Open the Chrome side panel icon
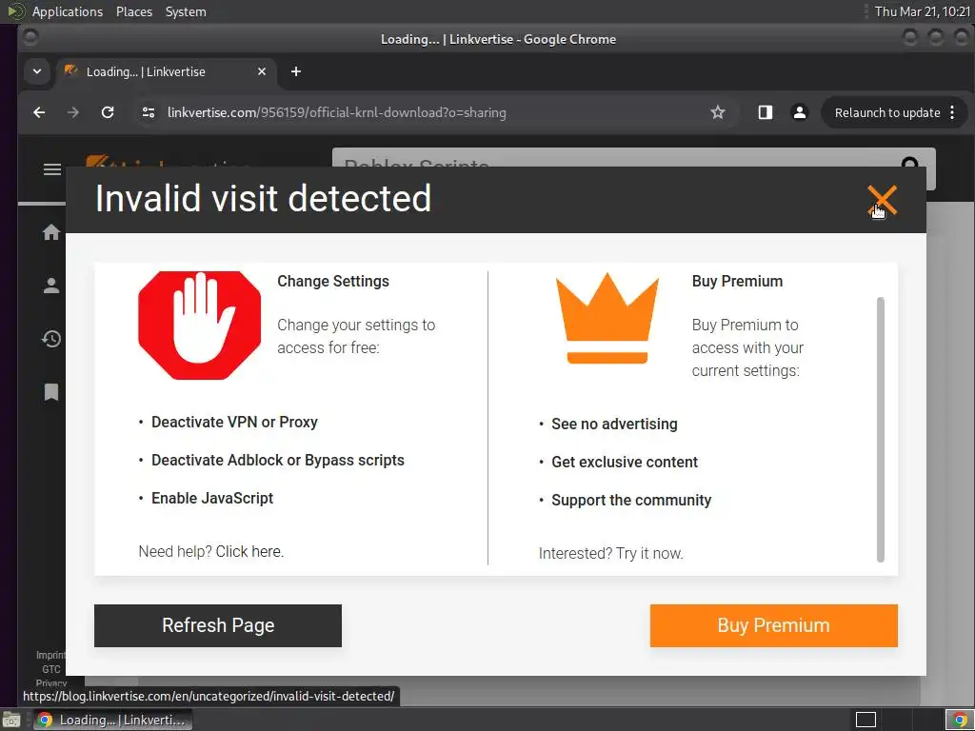The image size is (975, 731). 766,112
